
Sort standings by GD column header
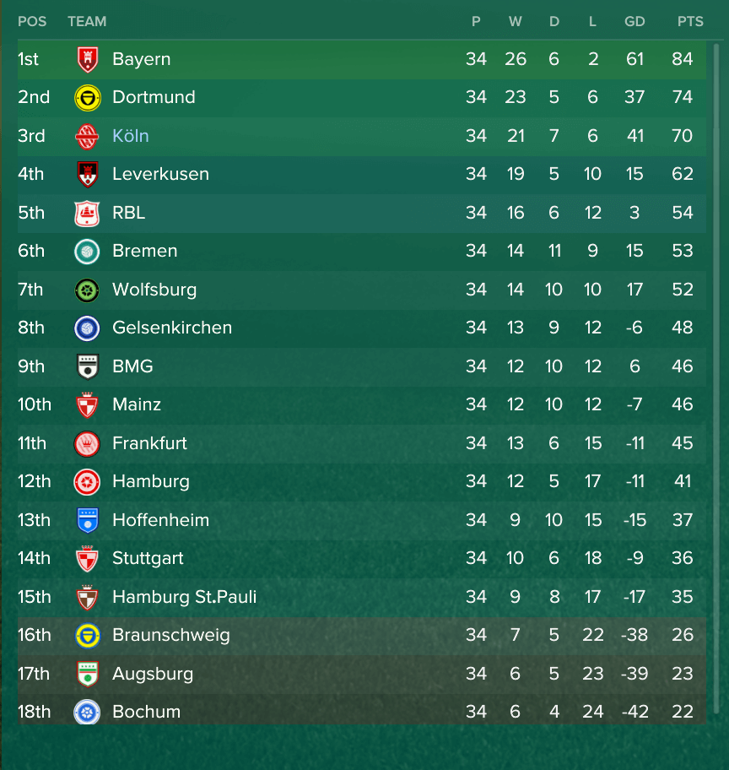634,22
